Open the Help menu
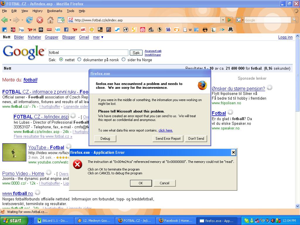Viewport: 300px width, 225px height. (x=82, y=11)
